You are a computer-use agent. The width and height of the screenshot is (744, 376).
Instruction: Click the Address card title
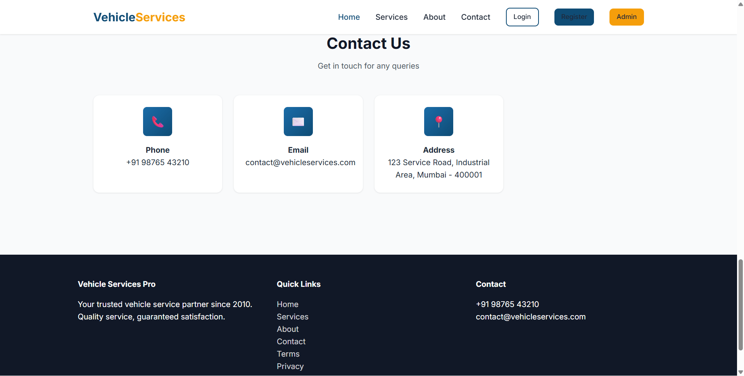(x=438, y=150)
